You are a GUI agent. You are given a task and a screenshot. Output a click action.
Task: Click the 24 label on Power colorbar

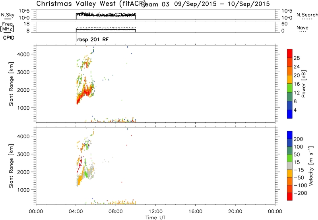[297, 67]
